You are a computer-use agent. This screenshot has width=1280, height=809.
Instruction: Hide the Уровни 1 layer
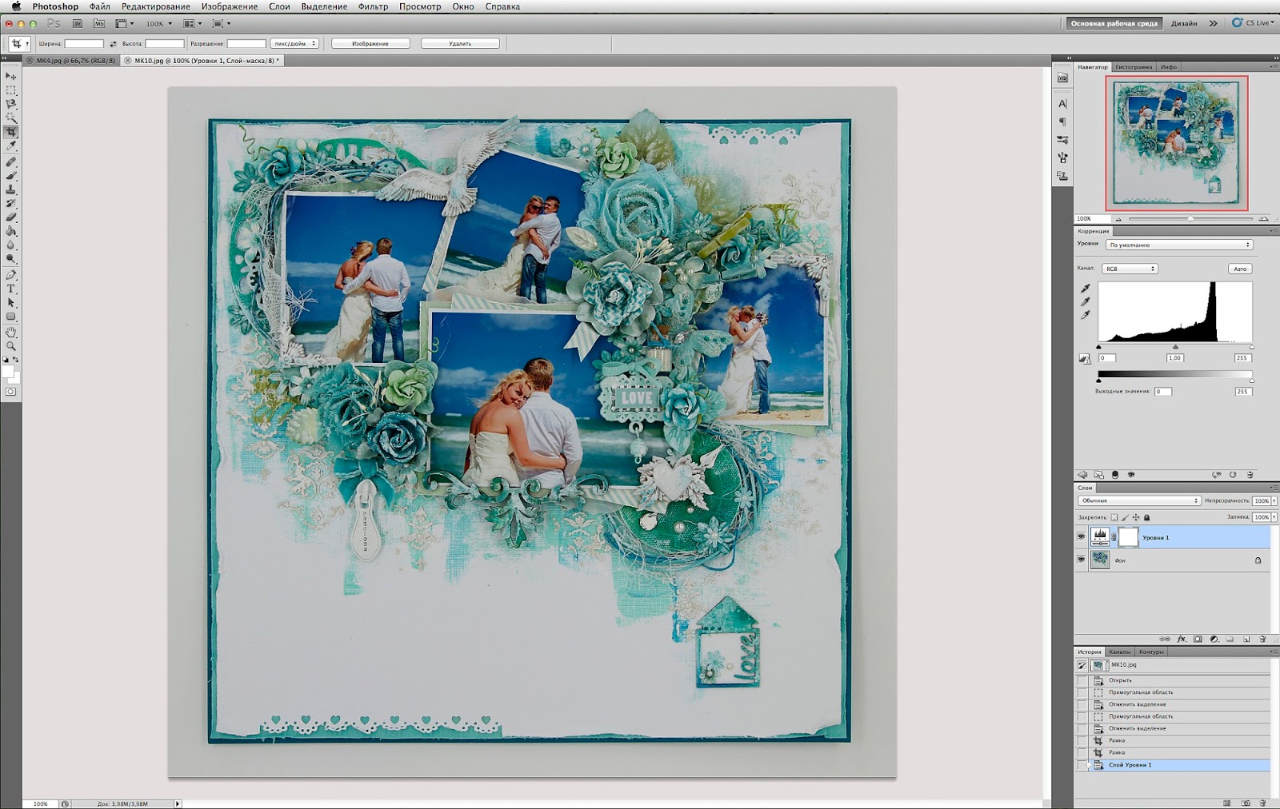[x=1082, y=537]
